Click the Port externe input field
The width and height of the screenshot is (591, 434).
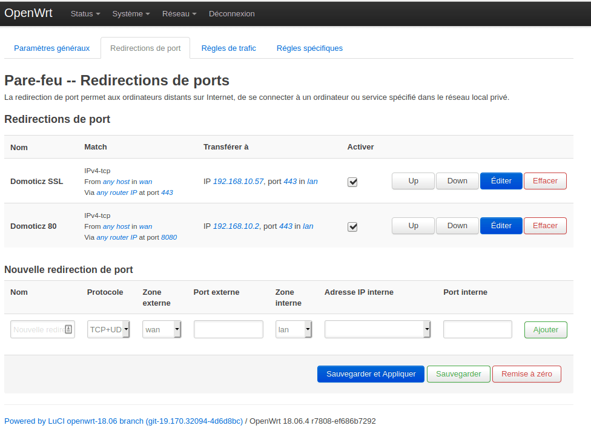228,329
